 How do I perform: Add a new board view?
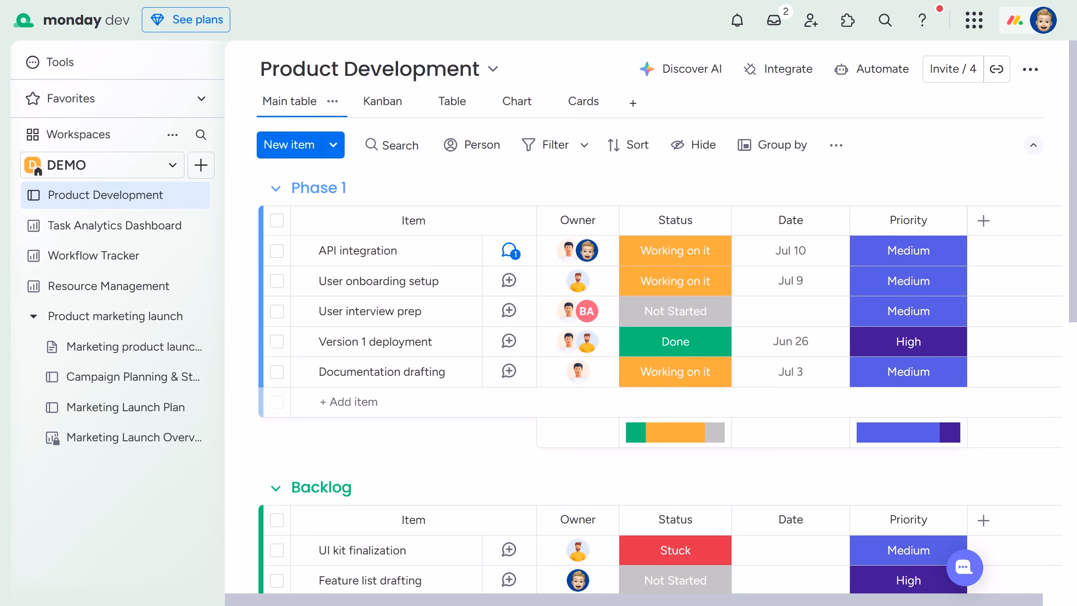click(x=633, y=103)
